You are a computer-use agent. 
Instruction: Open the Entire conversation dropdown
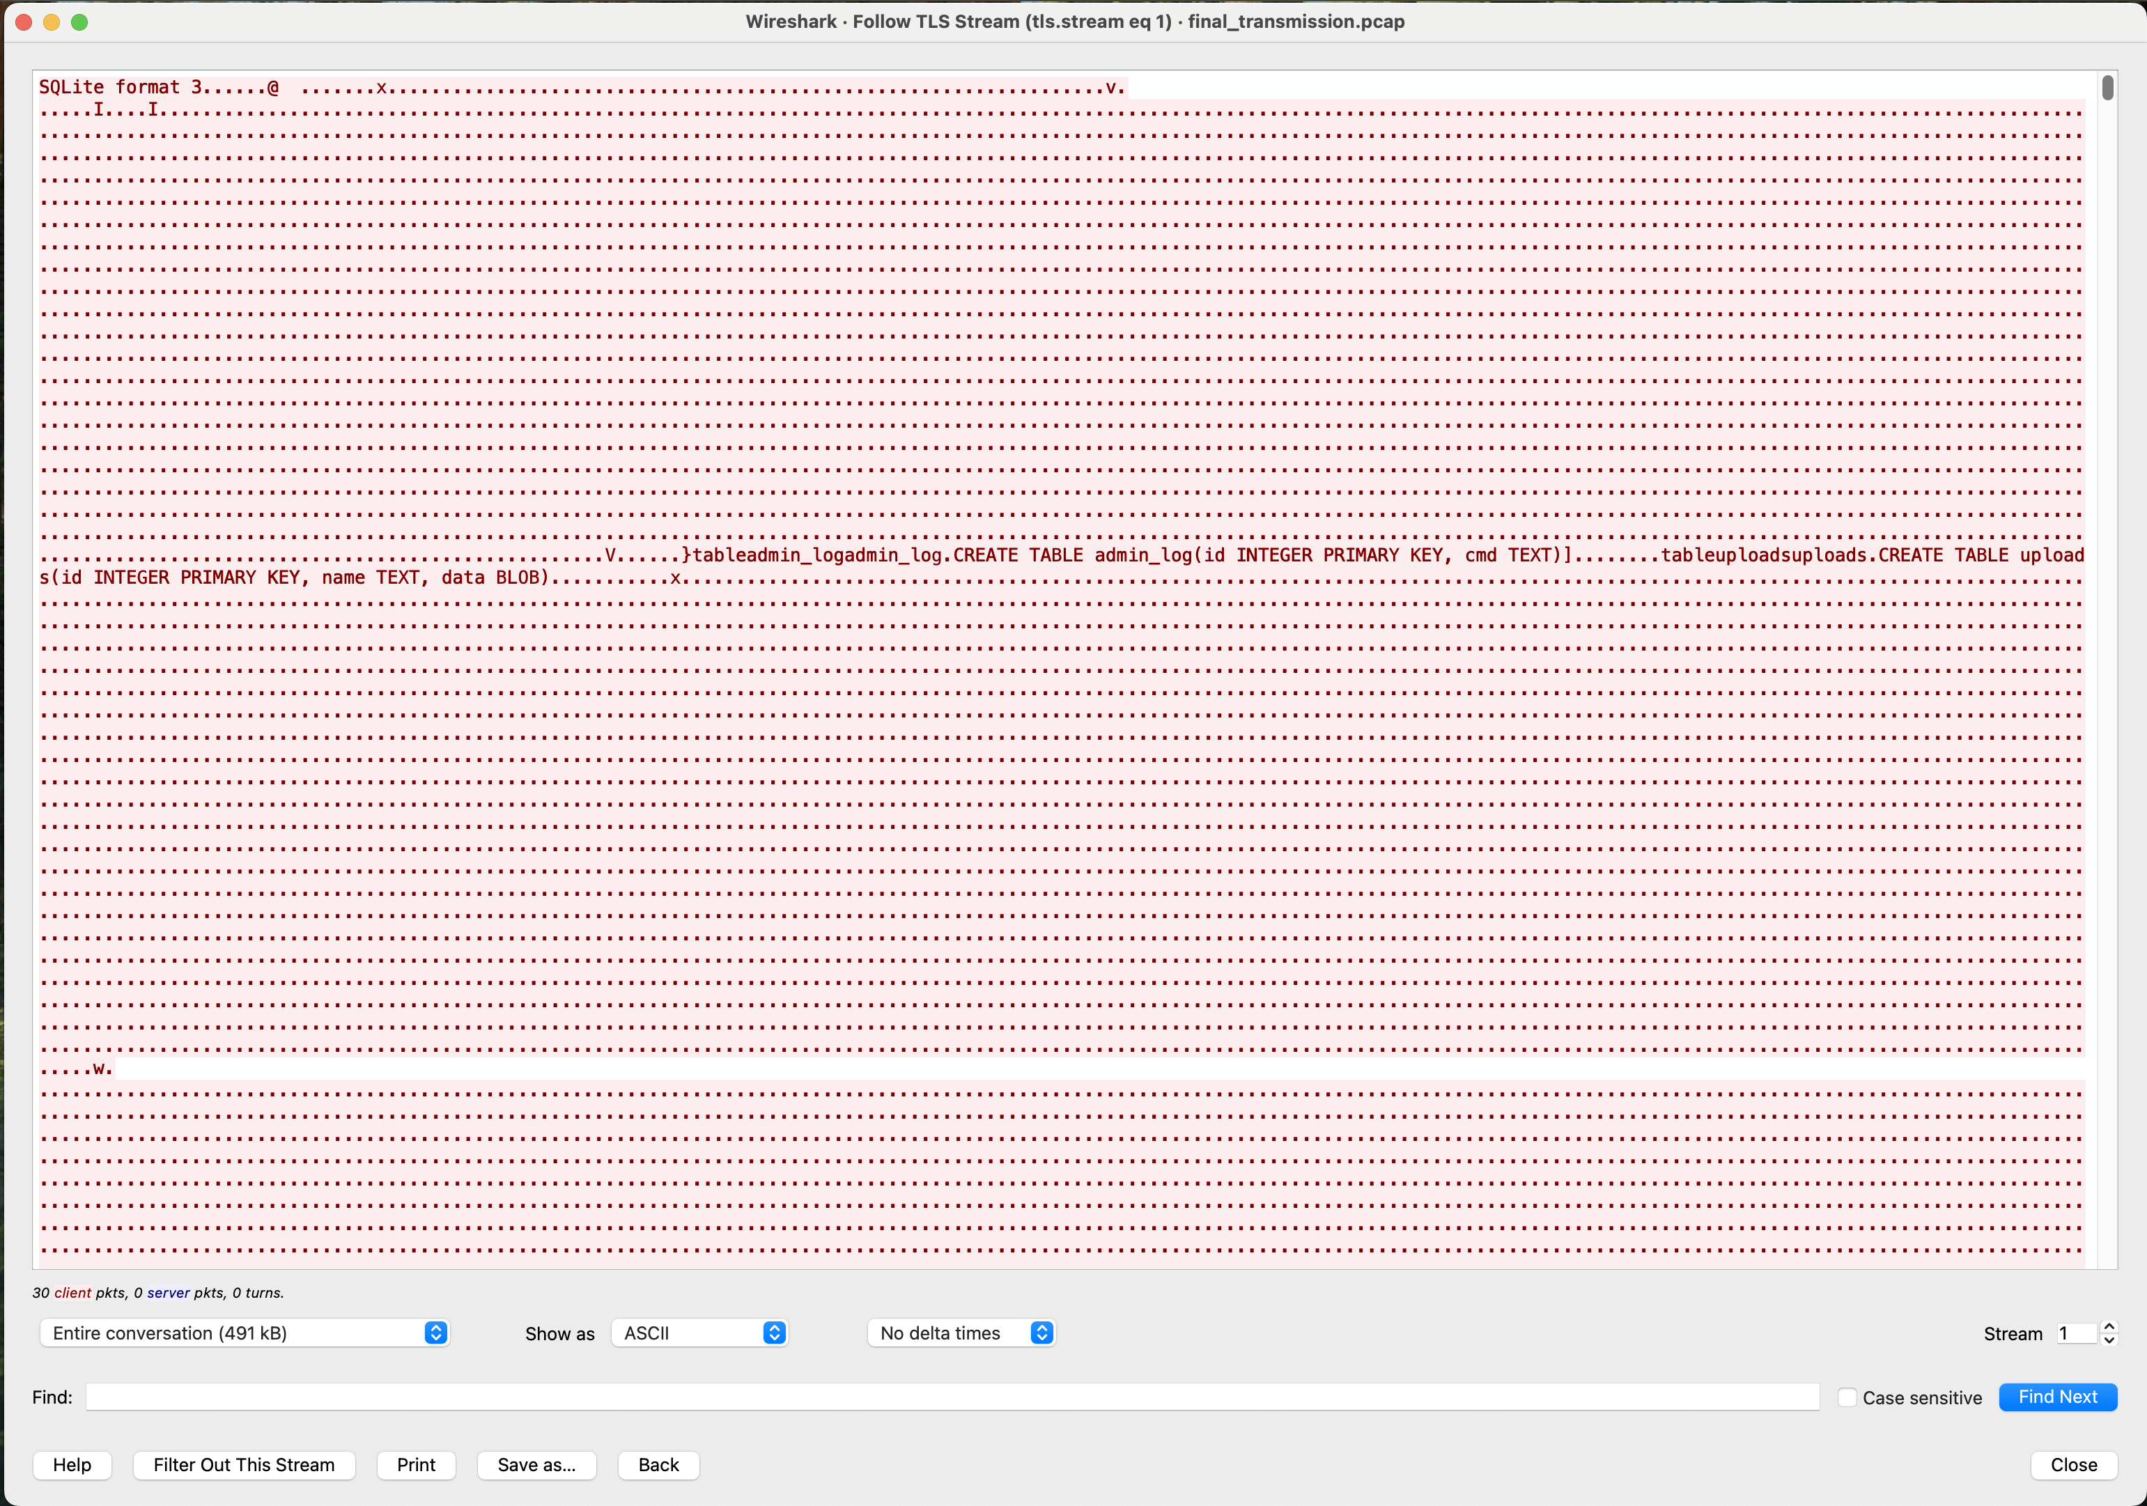tap(245, 1333)
